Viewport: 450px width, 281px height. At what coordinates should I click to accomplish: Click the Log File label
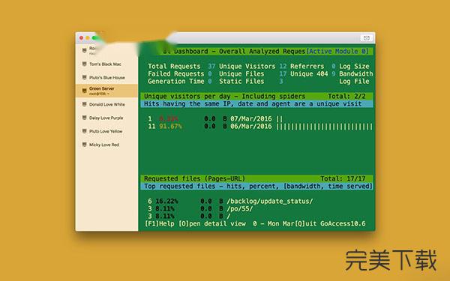click(x=354, y=82)
